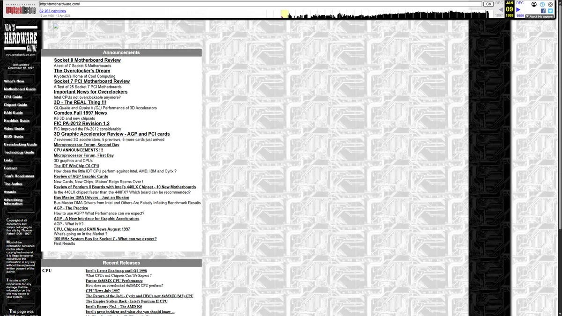Open Comdex Fall 1997 News link

pyautogui.click(x=81, y=113)
